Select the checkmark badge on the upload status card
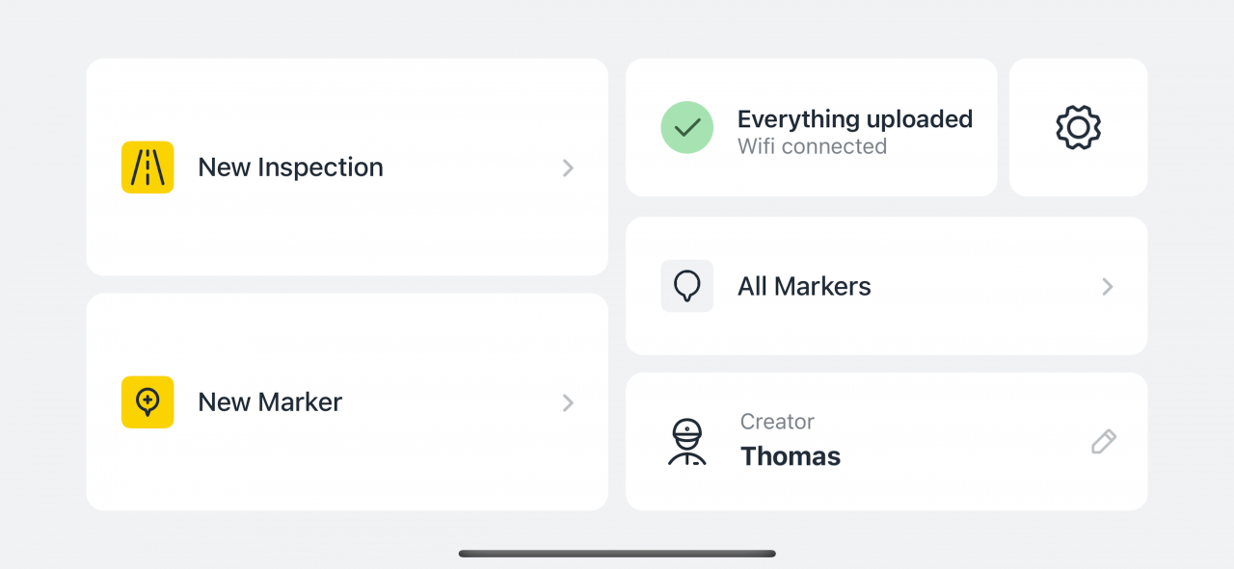 point(686,127)
